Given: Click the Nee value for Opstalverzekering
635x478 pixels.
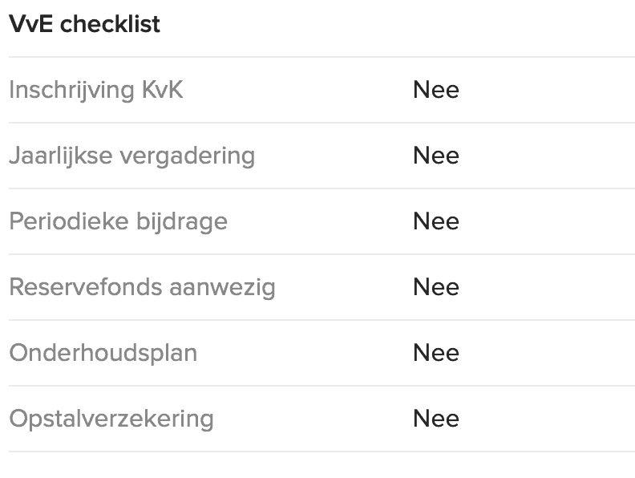Looking at the screenshot, I should (436, 419).
